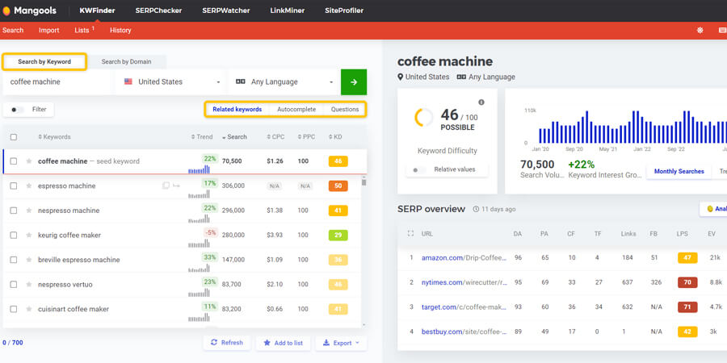This screenshot has height=363, width=727.
Task: Expand the Any Language dropdown
Action: (x=283, y=82)
